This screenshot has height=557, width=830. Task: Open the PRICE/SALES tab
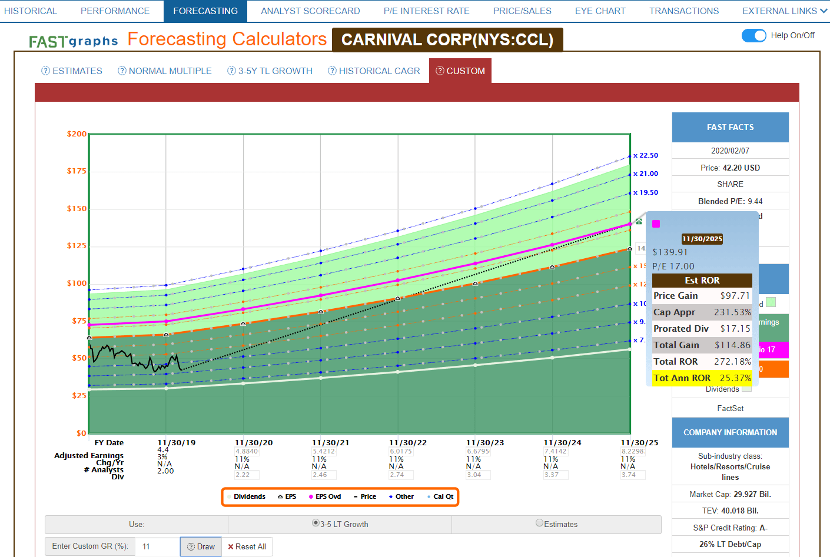[522, 11]
